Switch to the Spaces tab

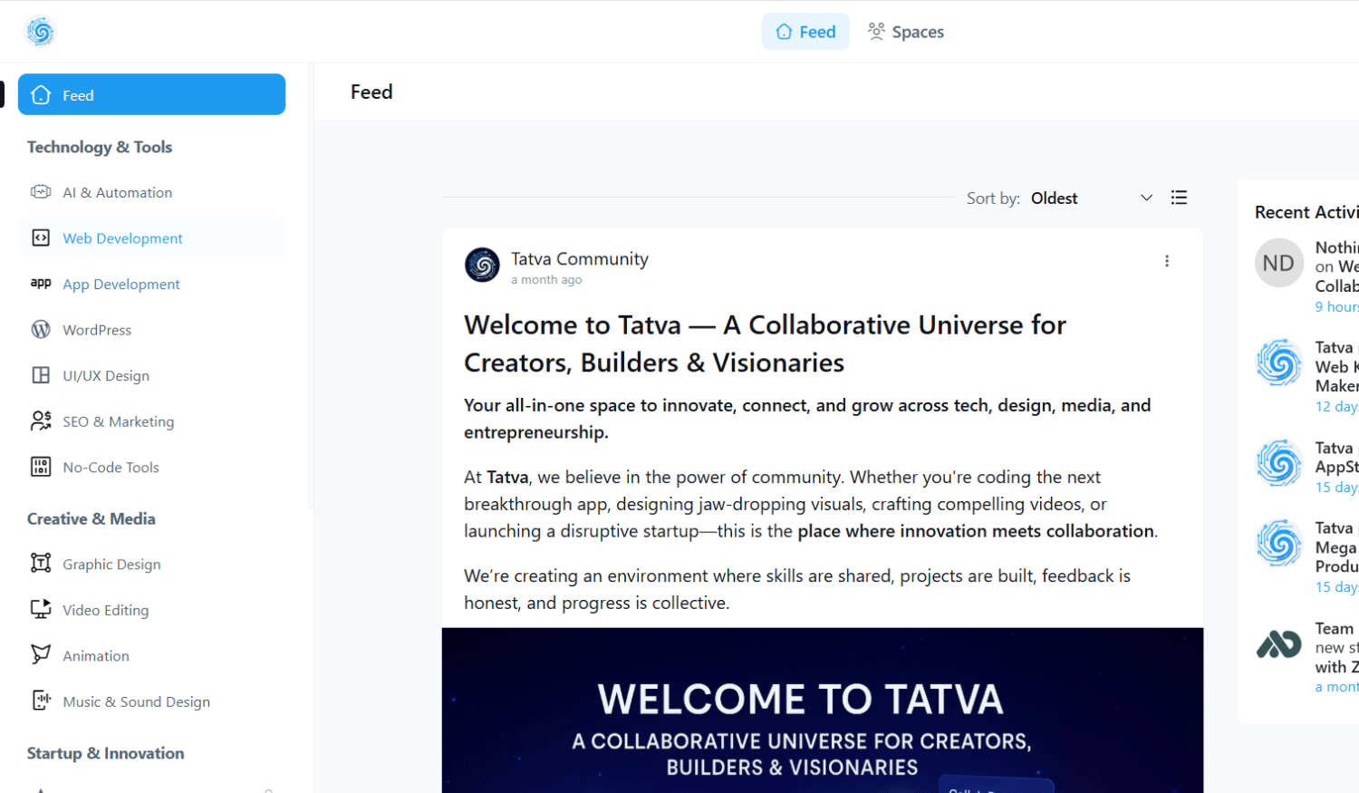coord(904,31)
